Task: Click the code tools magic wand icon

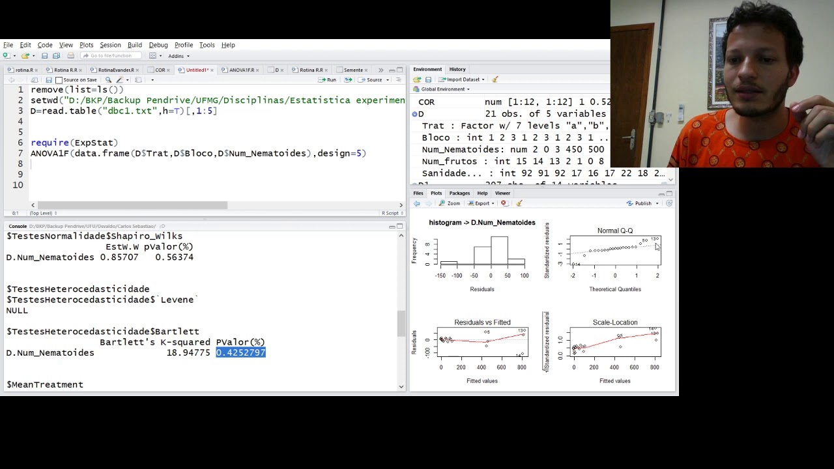Action: [119, 79]
